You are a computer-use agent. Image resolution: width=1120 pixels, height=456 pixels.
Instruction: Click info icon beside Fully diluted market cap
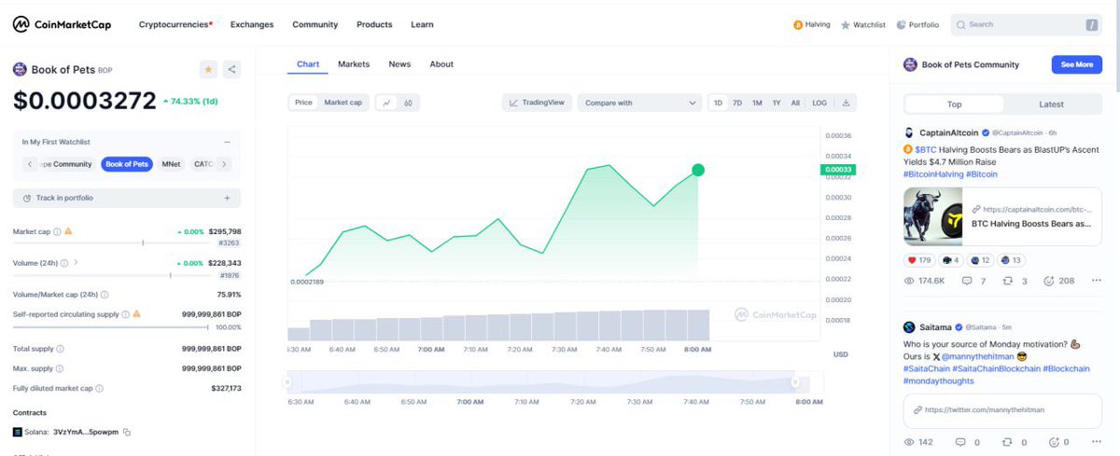[x=99, y=388]
